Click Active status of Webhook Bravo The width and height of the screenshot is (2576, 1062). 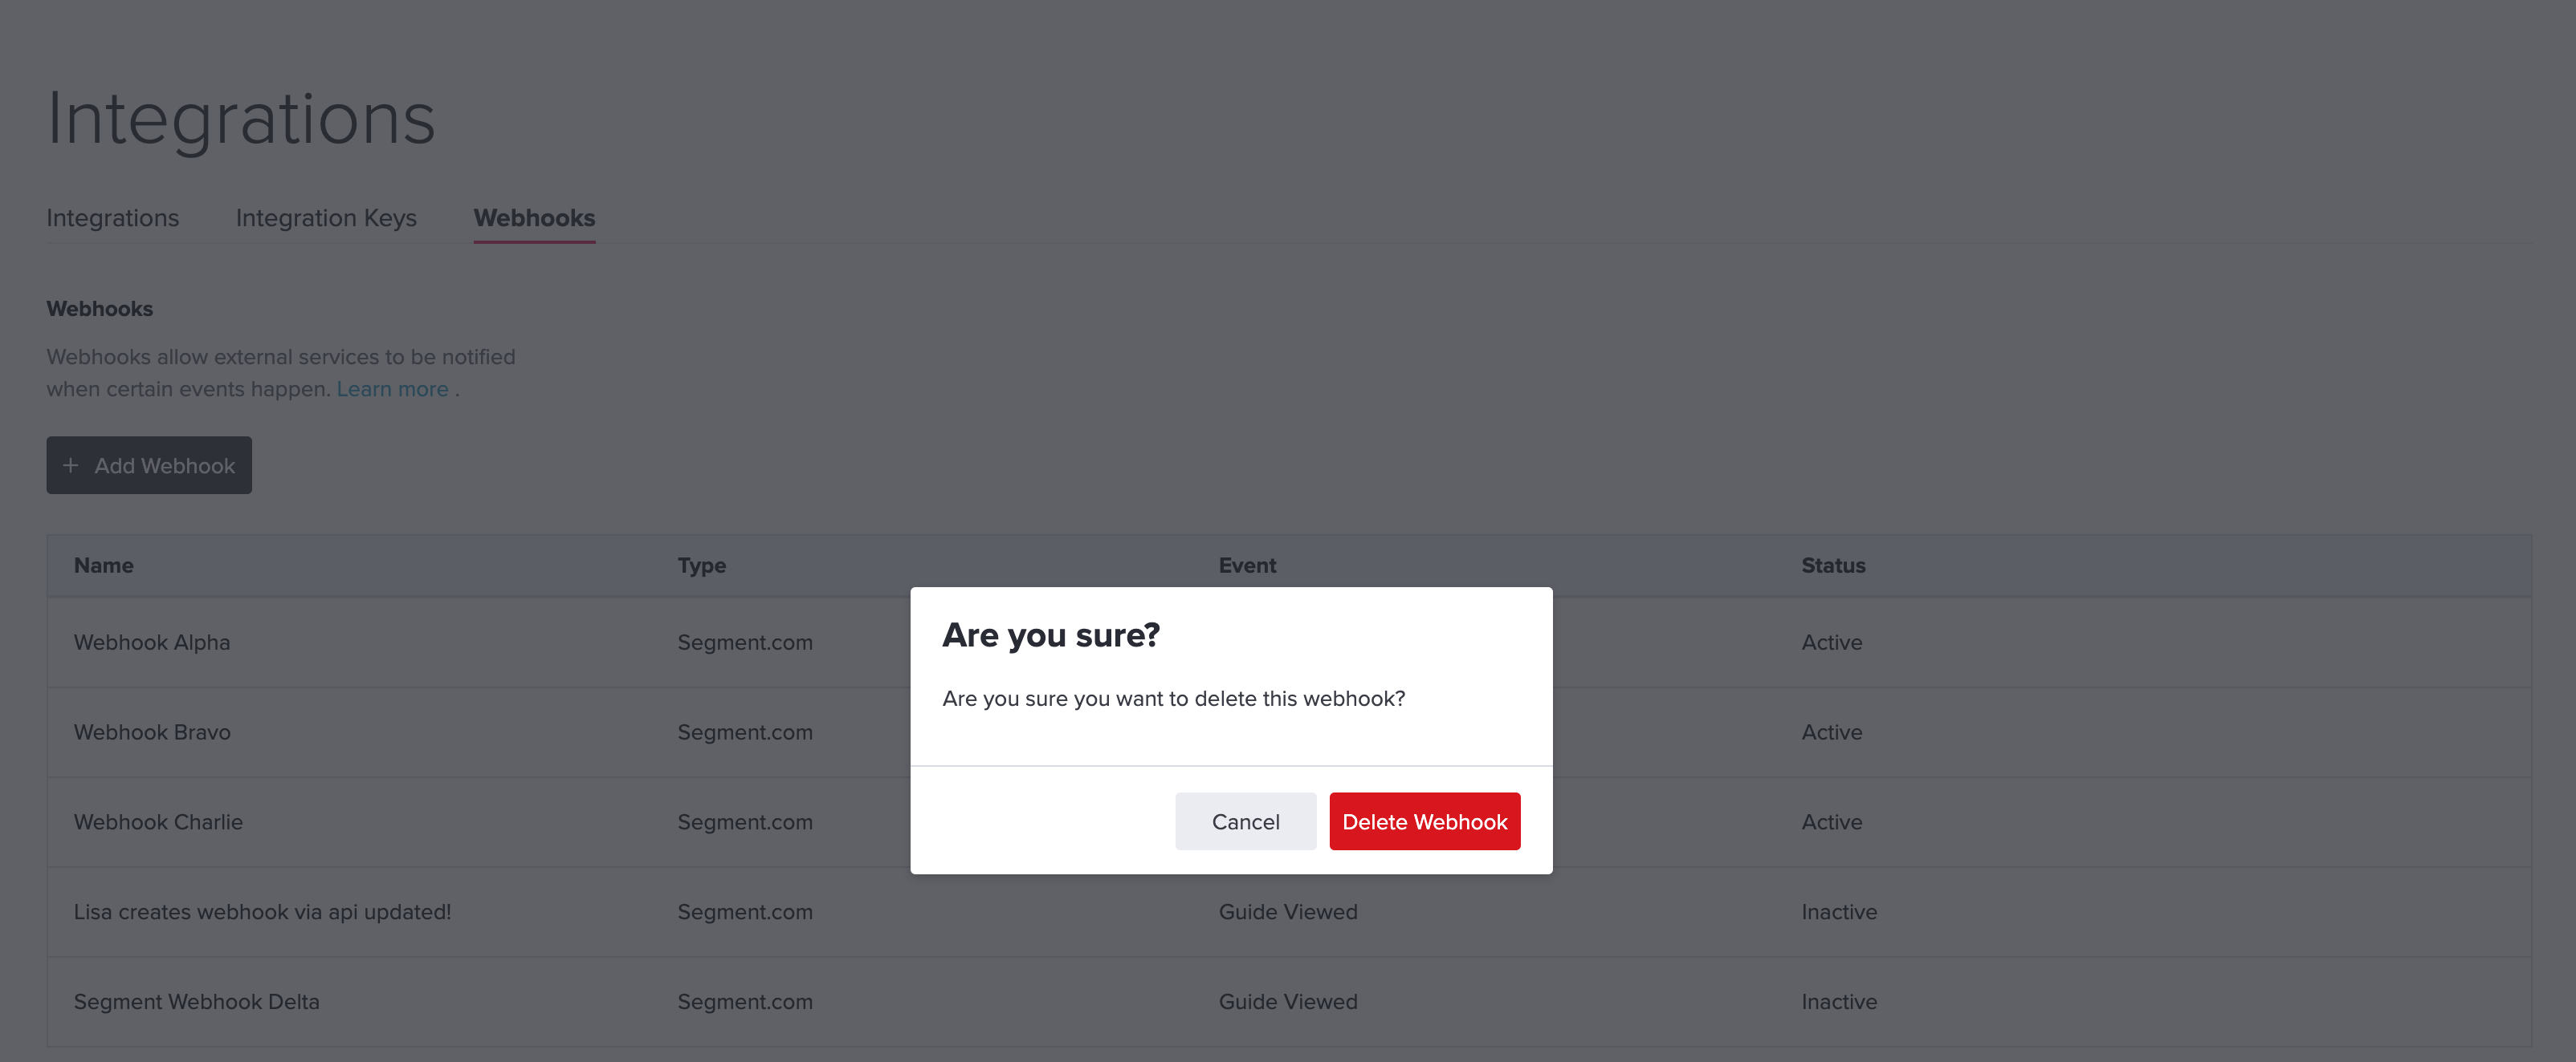(1832, 732)
